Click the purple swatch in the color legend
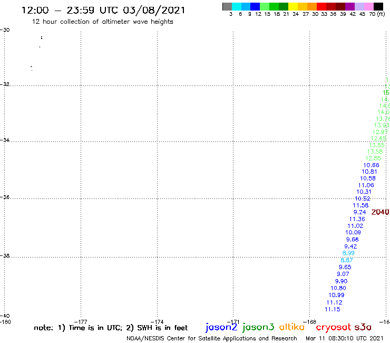The image size is (390, 343). 350,6
